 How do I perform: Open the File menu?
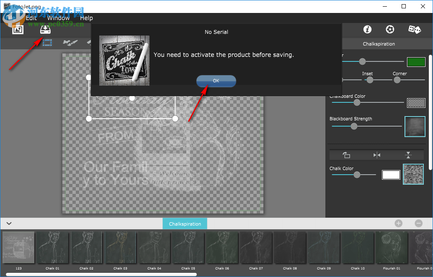(x=10, y=18)
